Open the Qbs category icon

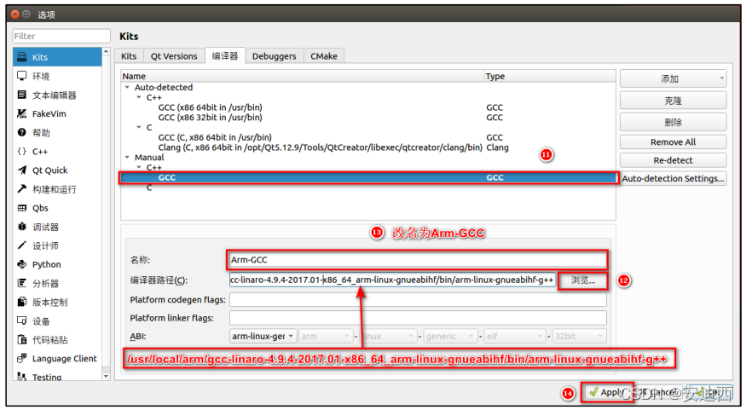22,208
